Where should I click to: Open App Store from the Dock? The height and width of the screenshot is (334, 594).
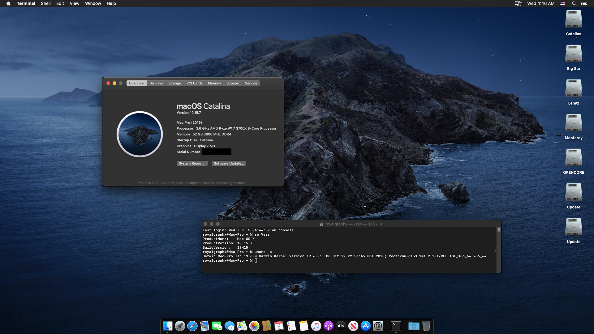click(x=365, y=326)
